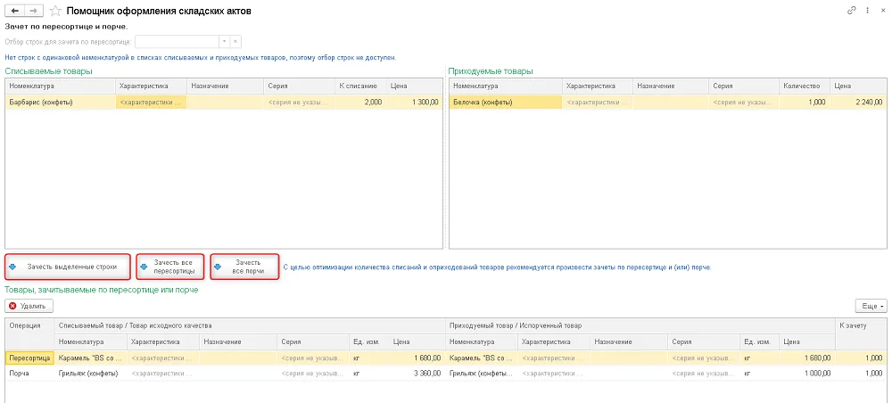Add page to favorites with star icon
This screenshot has width=892, height=403.
(55, 10)
